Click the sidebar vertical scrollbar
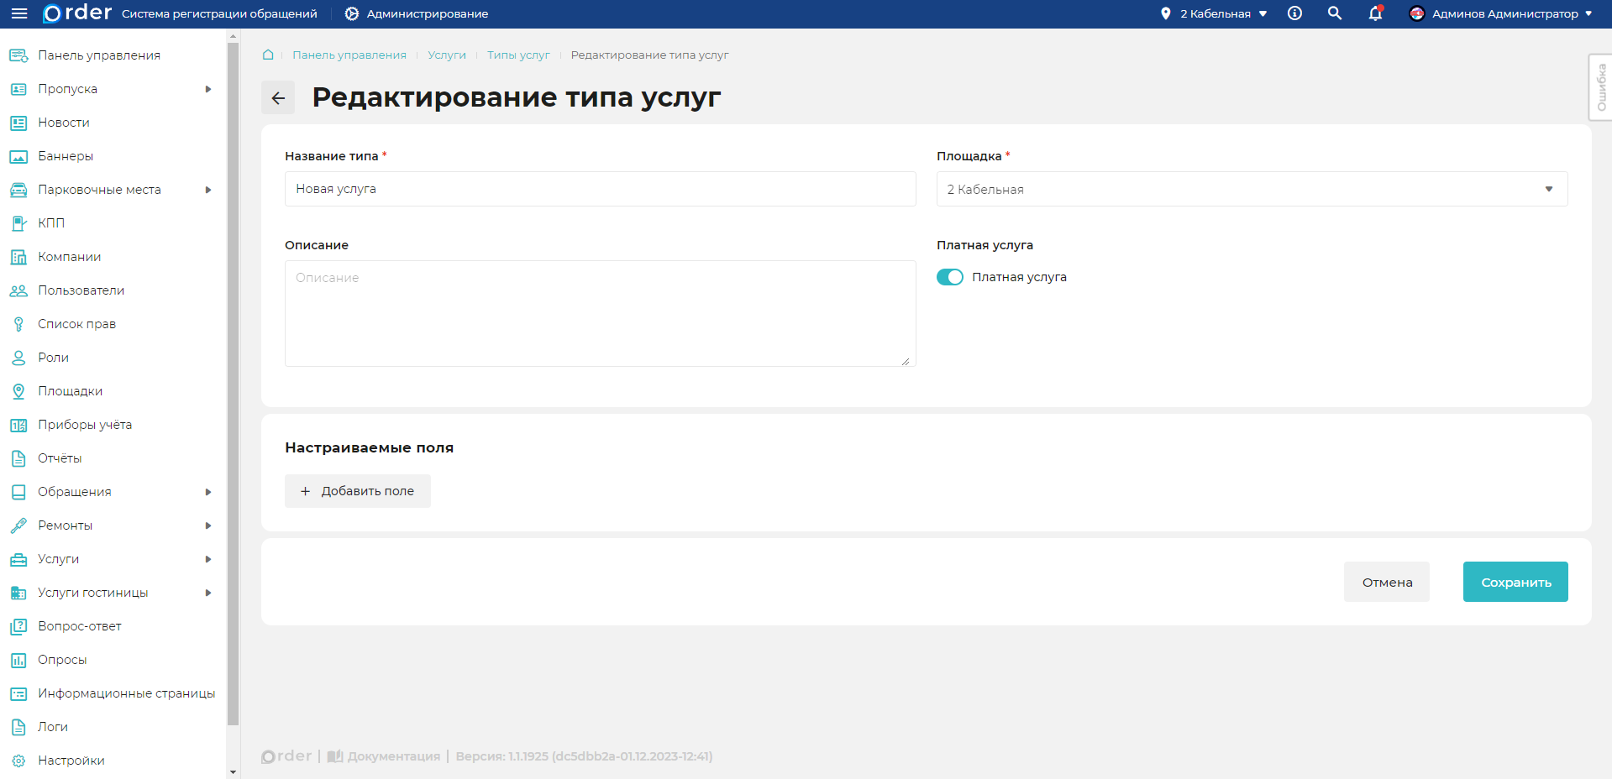1612x779 pixels. [233, 378]
